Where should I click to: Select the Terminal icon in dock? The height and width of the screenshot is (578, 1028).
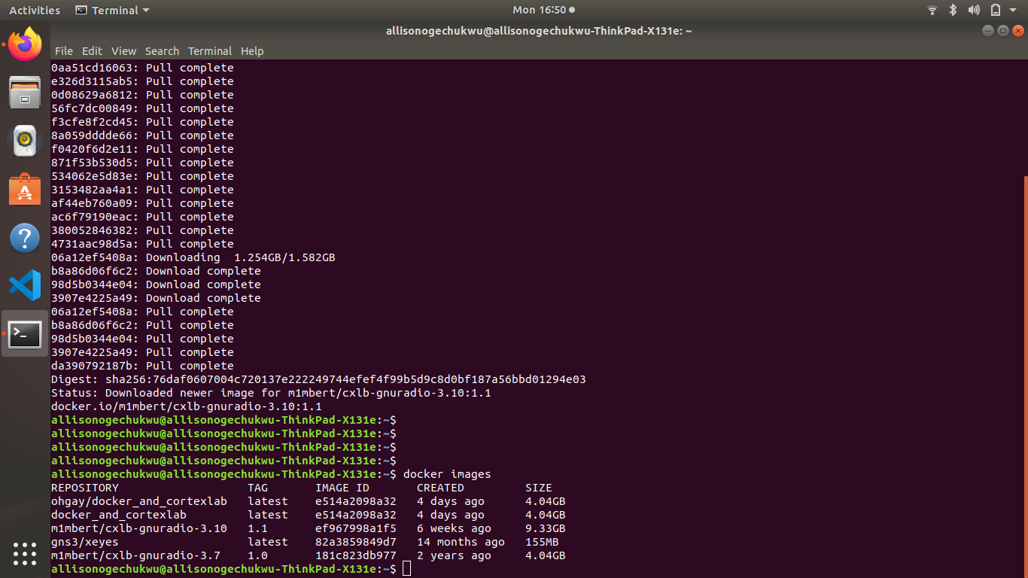click(x=25, y=334)
